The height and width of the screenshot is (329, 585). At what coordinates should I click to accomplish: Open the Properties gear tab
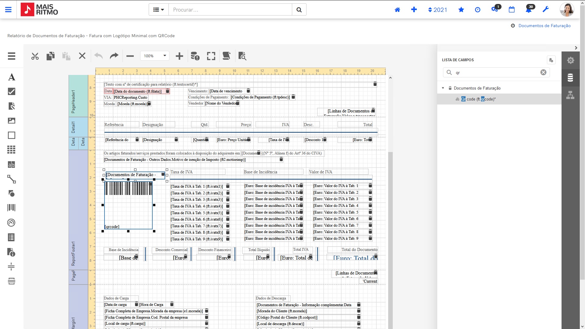click(x=570, y=60)
